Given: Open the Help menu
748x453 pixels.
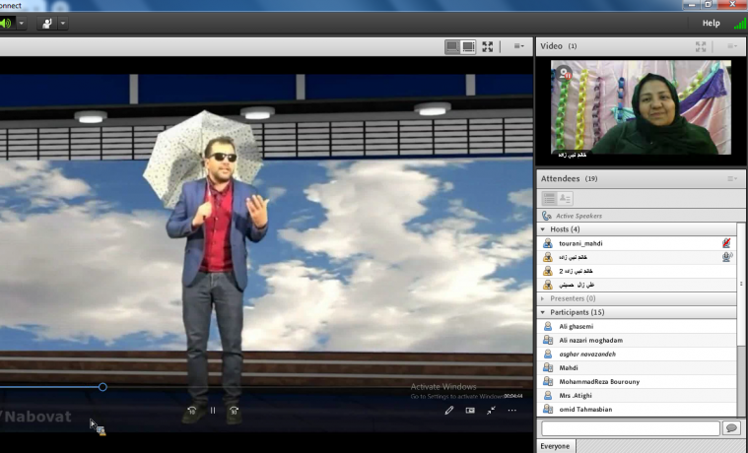Looking at the screenshot, I should 710,23.
